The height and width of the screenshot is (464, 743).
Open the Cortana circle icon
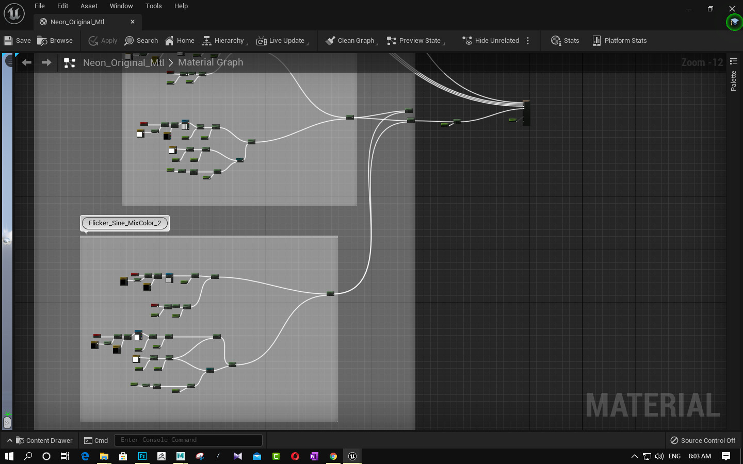46,456
